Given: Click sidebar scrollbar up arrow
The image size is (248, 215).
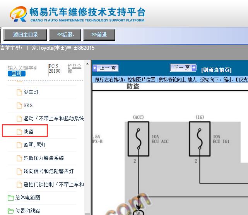Looking at the screenshot, I should tap(87, 64).
